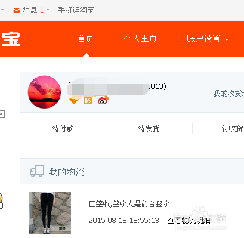Open the Weibo account badge icon

coord(103,100)
